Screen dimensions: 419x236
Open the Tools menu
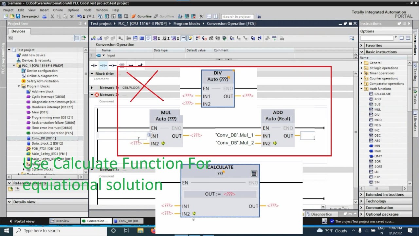[88, 10]
